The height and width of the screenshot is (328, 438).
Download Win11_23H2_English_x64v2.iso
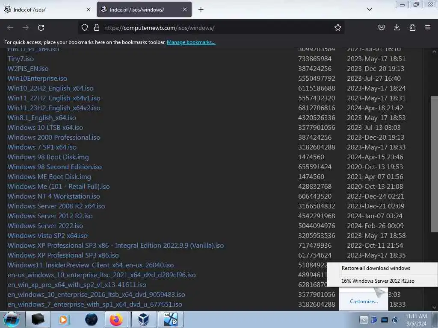pyautogui.click(x=54, y=108)
